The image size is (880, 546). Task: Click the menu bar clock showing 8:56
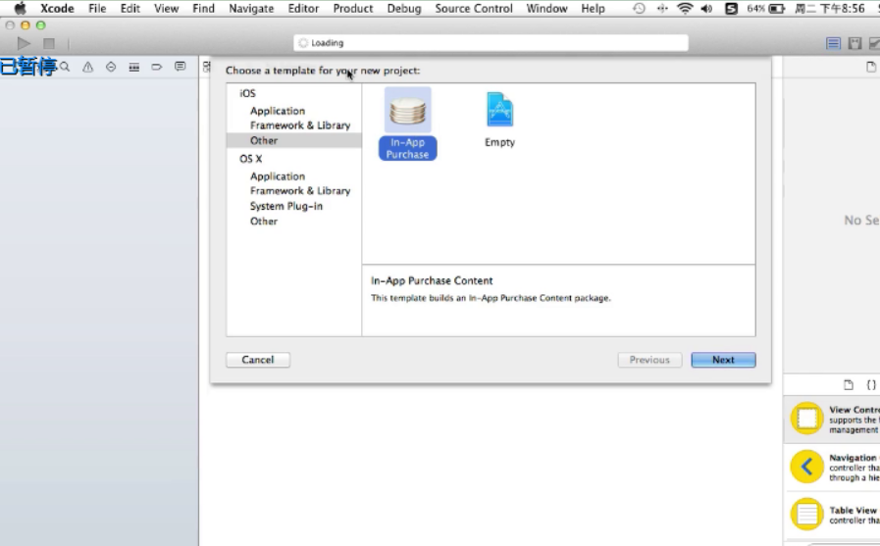(x=830, y=9)
